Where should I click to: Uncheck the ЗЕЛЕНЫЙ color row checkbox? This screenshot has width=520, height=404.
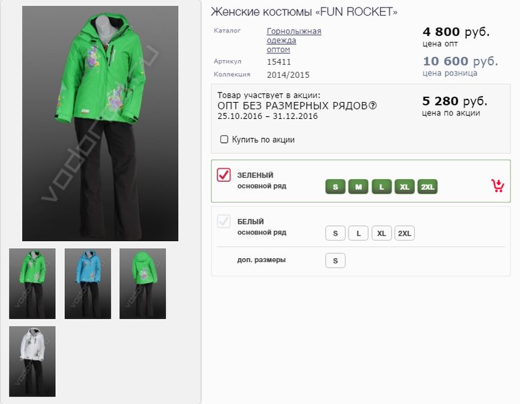[224, 175]
